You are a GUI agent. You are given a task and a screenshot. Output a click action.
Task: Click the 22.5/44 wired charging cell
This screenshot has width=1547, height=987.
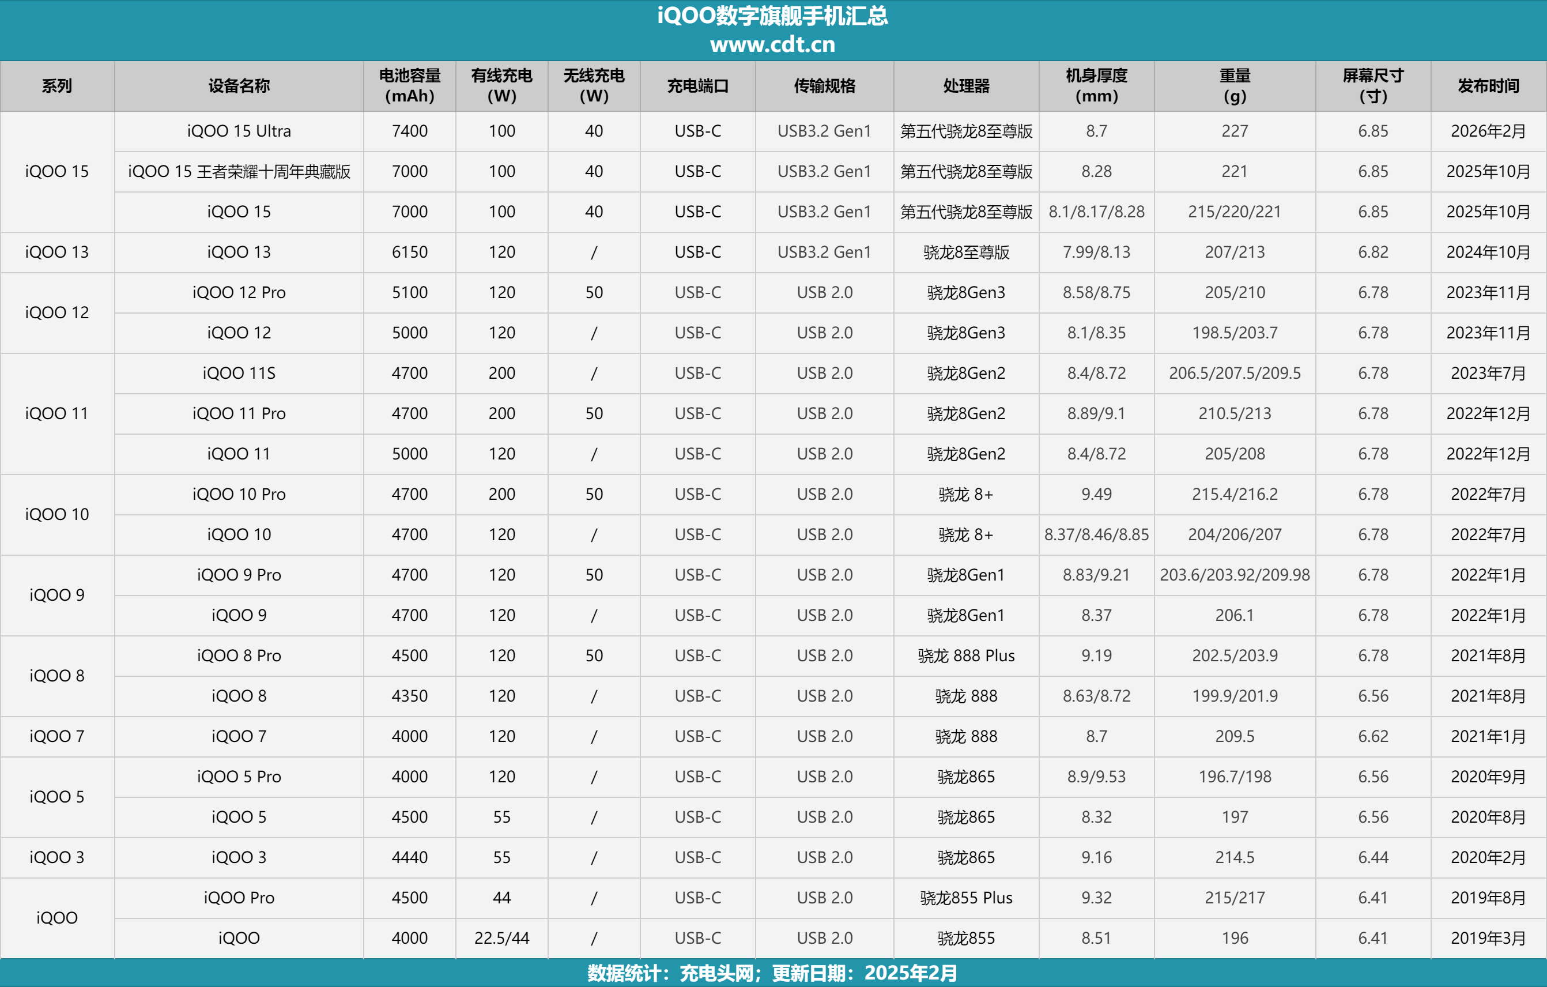502,938
